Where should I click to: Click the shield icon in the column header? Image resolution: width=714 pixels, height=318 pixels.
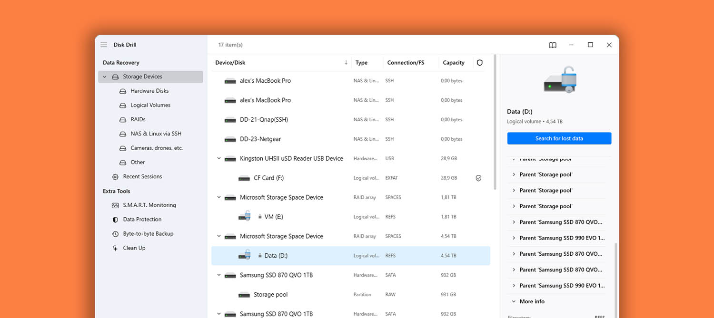tap(479, 62)
